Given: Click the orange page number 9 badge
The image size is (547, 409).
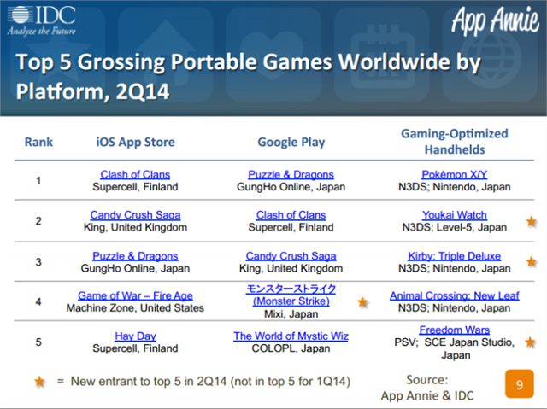Looking at the screenshot, I should pos(519,384).
